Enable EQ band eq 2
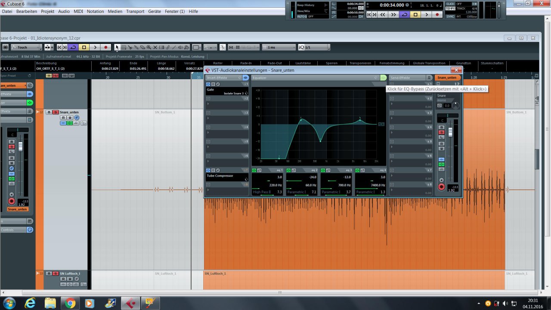This screenshot has width=551, height=310. click(289, 170)
